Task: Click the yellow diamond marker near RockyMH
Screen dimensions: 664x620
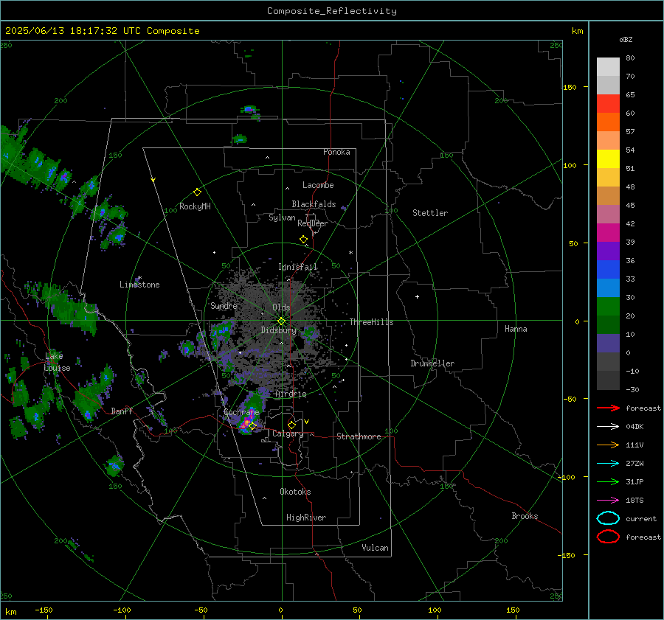Action: pyautogui.click(x=197, y=192)
